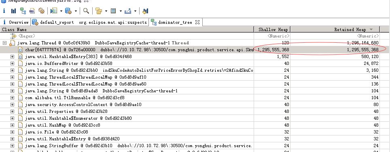The width and height of the screenshot is (390, 152).
Task: Sort by Retained Heap column header
Action: point(335,29)
